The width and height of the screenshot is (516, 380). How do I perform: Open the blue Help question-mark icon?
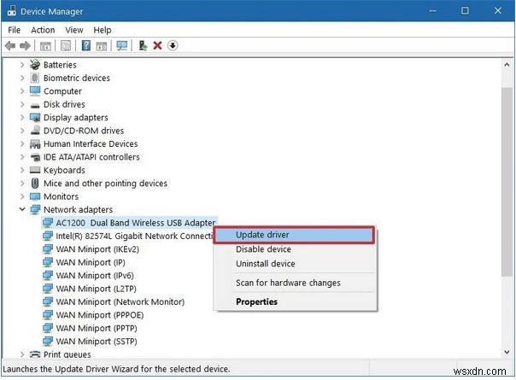point(86,46)
